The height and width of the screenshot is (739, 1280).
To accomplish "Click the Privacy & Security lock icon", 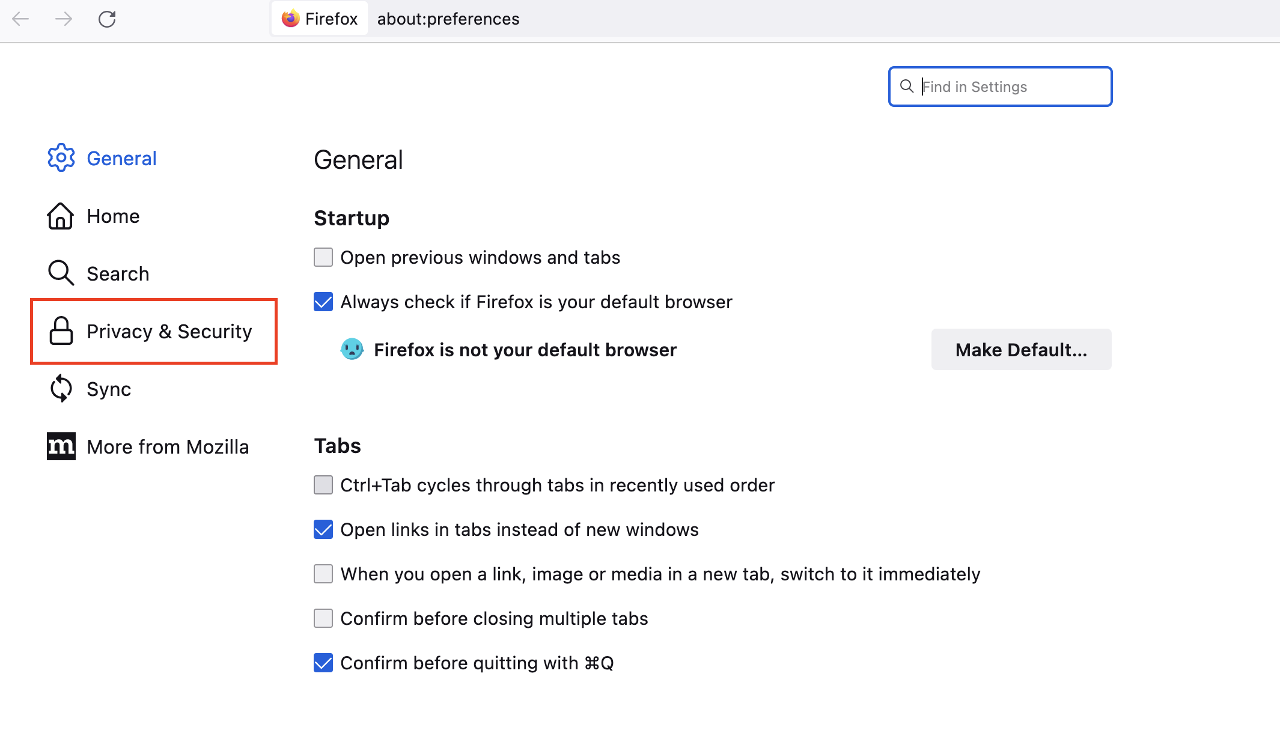I will coord(61,331).
